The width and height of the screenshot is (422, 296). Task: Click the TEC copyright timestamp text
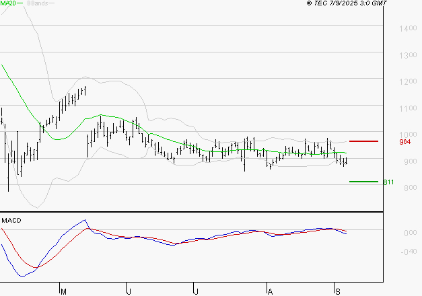pyautogui.click(x=347, y=3)
